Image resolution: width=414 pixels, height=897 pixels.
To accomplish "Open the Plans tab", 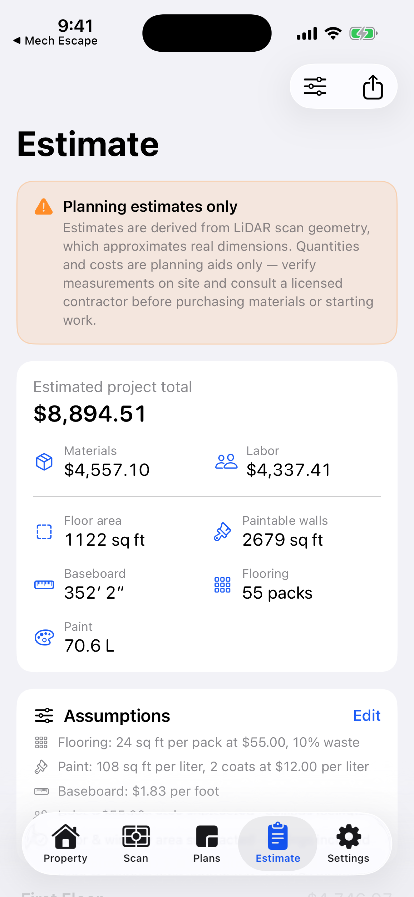I will click(207, 843).
